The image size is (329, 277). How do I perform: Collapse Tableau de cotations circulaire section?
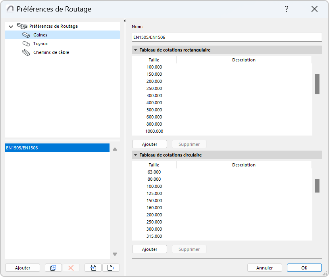tap(135, 155)
